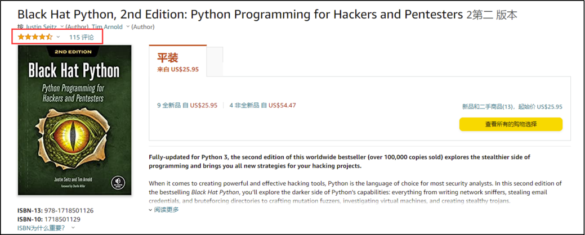Expand the rating chevron next to stars
585x235 pixels.
point(58,37)
